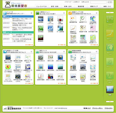Open the 音風景100選 map icon

click(x=83, y=28)
